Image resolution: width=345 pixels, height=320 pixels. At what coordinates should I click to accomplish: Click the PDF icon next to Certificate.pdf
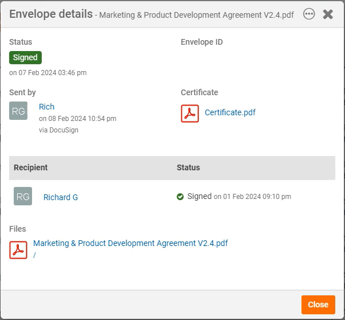pyautogui.click(x=190, y=113)
